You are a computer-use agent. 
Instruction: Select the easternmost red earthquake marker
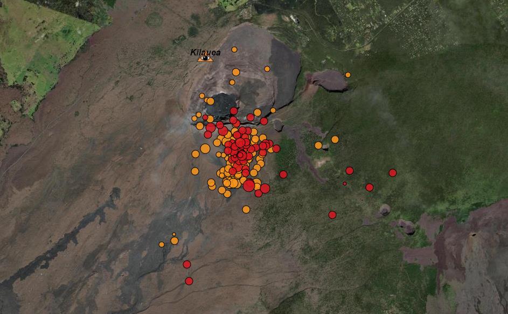(393, 173)
